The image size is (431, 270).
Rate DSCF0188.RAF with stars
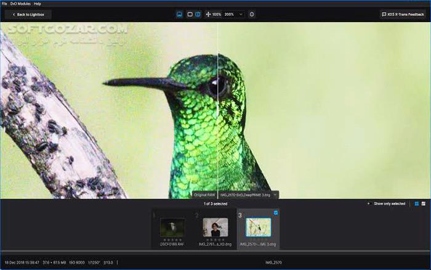(x=172, y=240)
